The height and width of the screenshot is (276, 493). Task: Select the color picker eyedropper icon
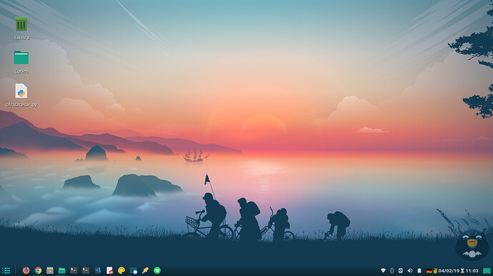[x=145, y=270]
